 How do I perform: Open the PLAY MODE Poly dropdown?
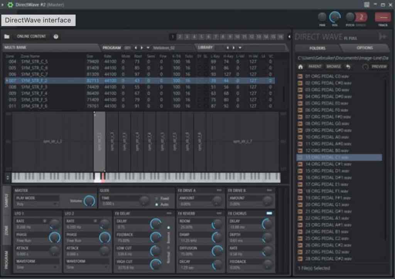click(x=37, y=204)
